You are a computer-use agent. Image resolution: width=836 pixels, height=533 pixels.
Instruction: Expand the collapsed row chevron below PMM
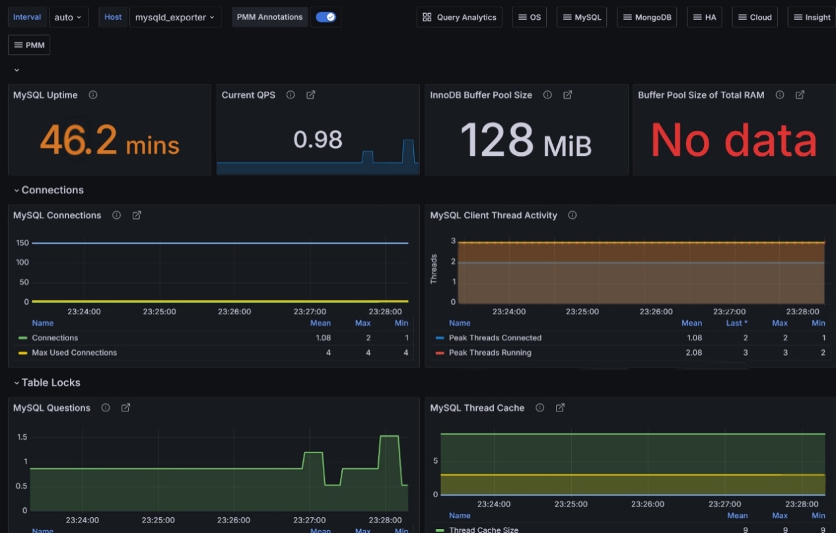[17, 70]
